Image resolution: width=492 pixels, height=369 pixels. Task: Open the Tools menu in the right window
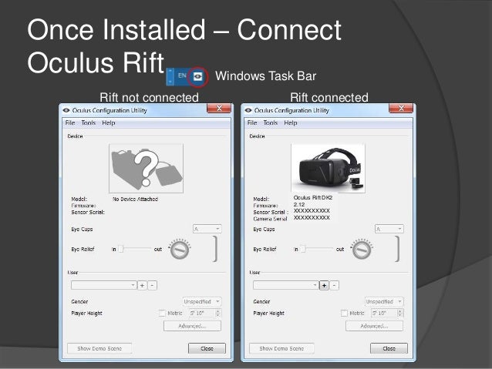click(271, 123)
